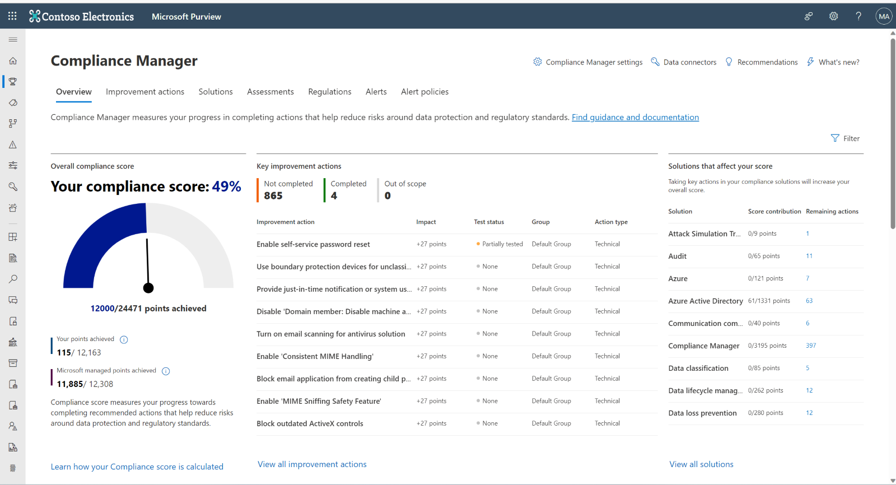Switch to the Improvement actions tab
This screenshot has width=896, height=485.
click(145, 92)
